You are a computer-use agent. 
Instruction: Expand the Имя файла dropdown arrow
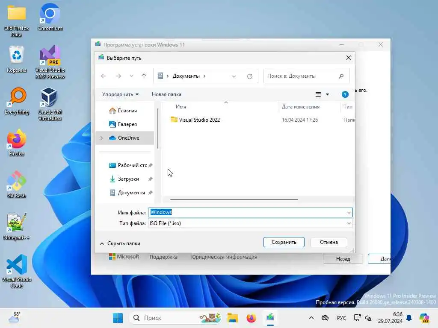tap(349, 213)
